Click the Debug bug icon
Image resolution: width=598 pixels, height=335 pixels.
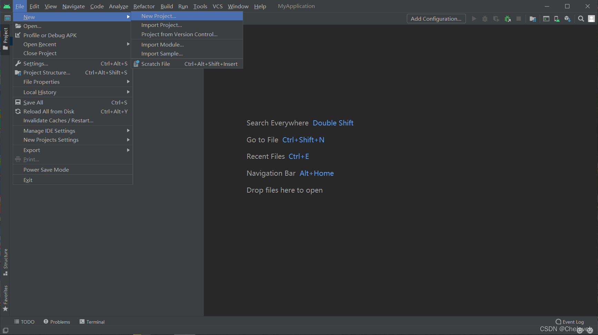(485, 19)
